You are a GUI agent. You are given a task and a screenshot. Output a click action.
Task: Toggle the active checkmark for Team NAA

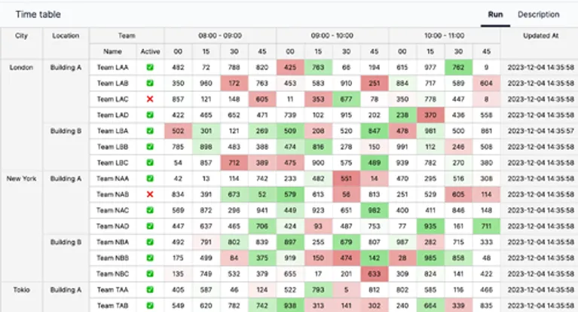tap(150, 179)
